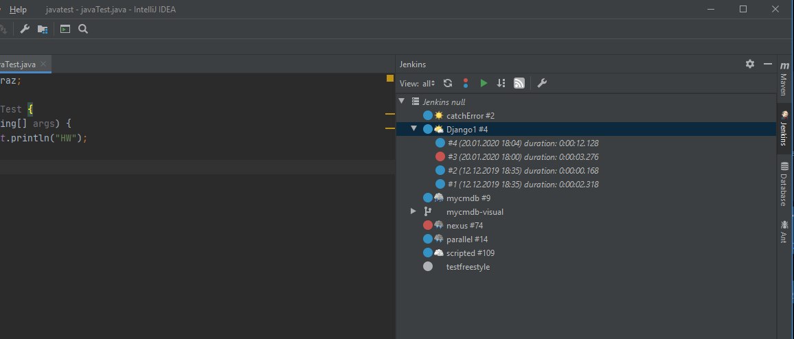The height and width of the screenshot is (339, 794).
Task: Select the testfreestyle job
Action: click(x=468, y=266)
